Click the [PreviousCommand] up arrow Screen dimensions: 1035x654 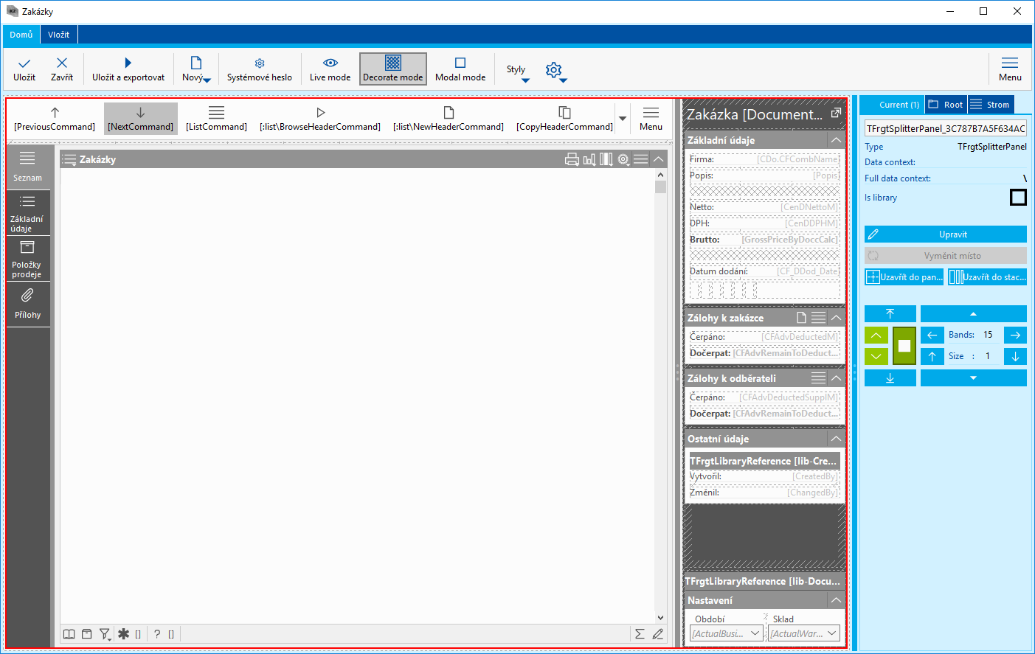pos(55,113)
